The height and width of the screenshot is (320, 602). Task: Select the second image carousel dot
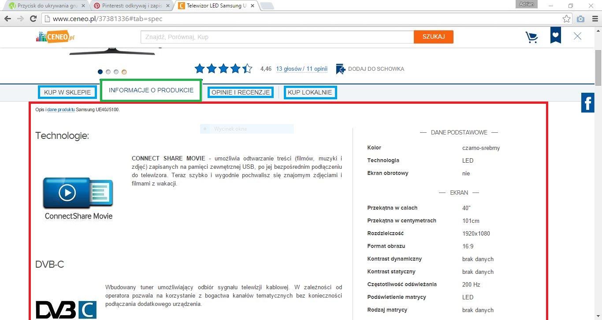tap(108, 72)
